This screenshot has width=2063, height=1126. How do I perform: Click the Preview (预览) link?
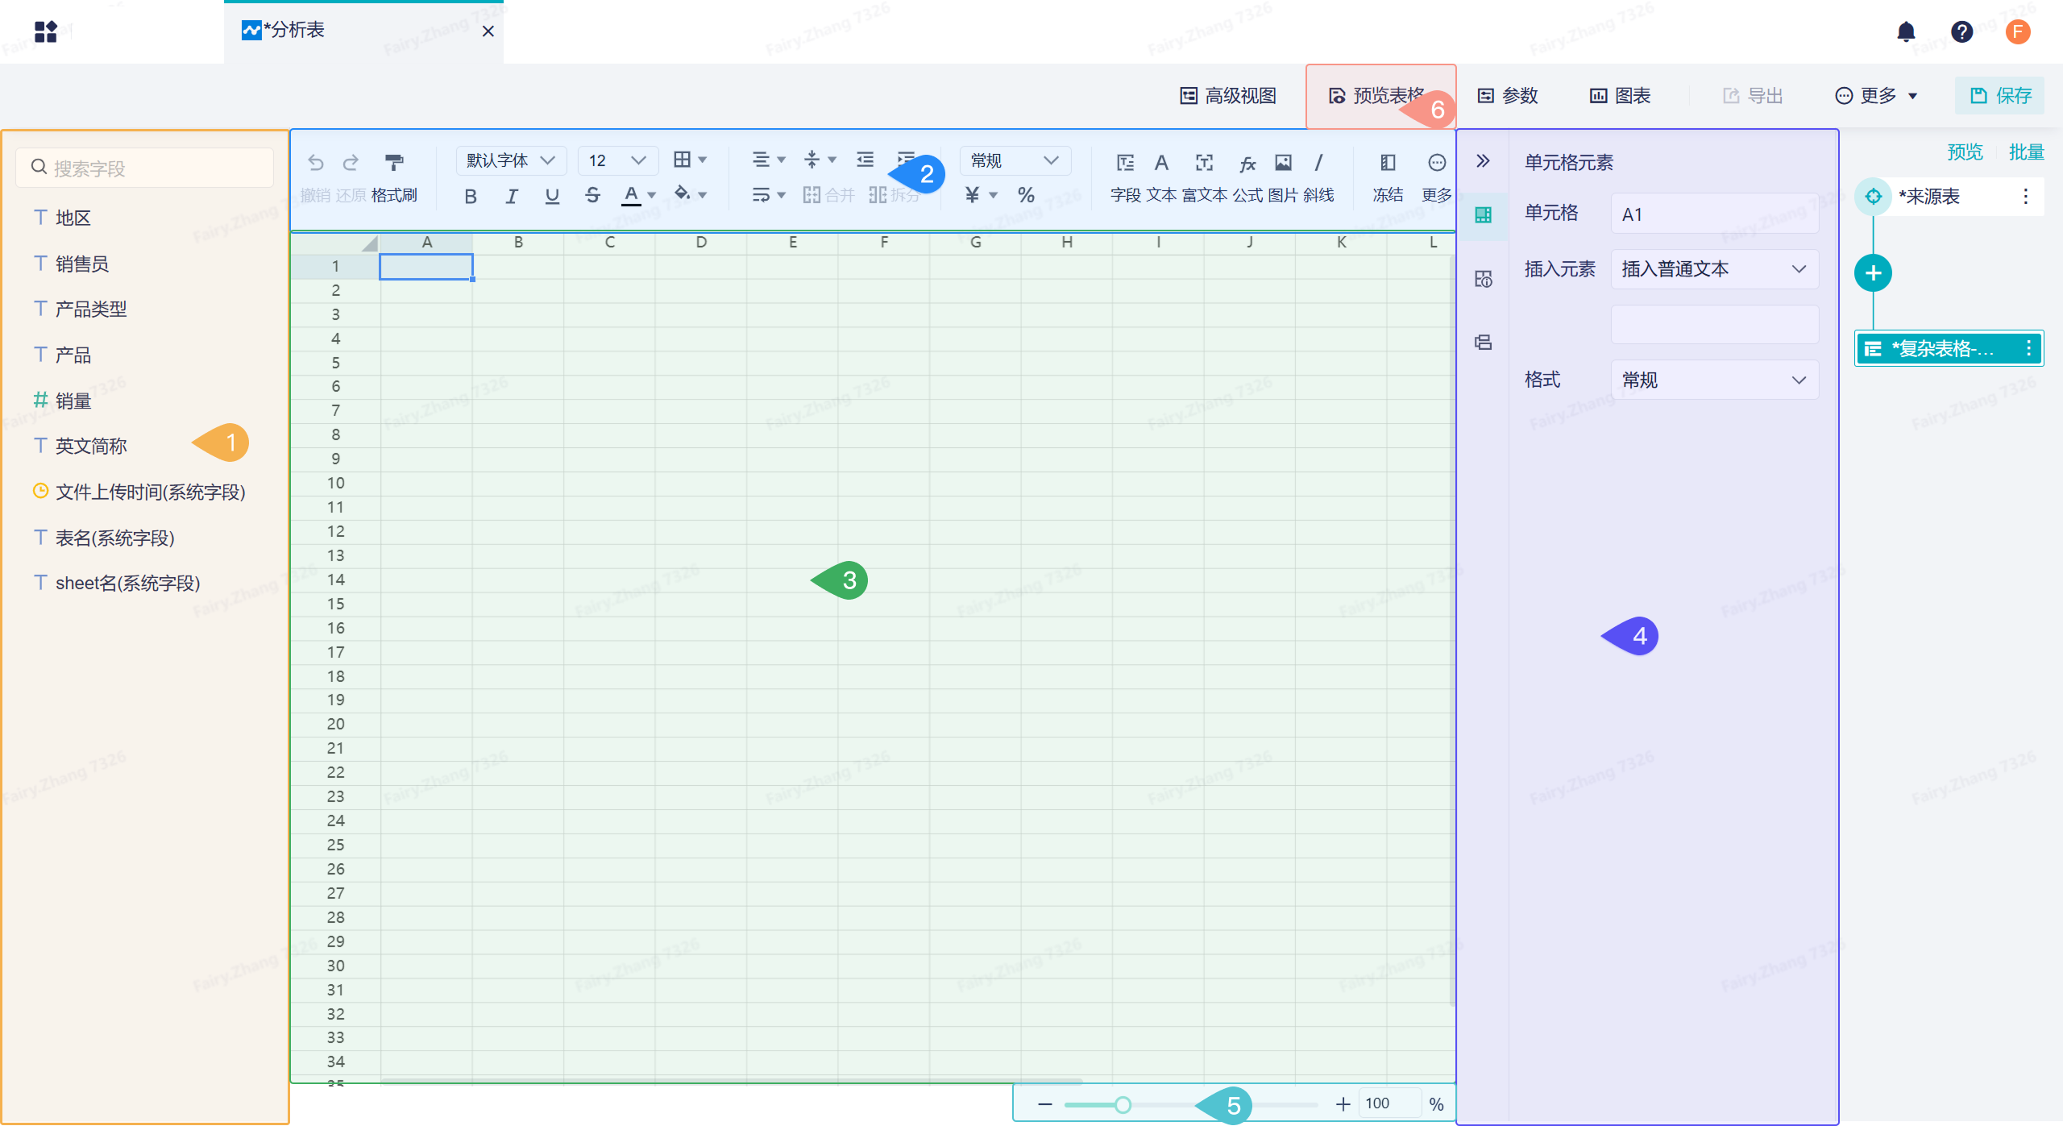tap(1965, 152)
